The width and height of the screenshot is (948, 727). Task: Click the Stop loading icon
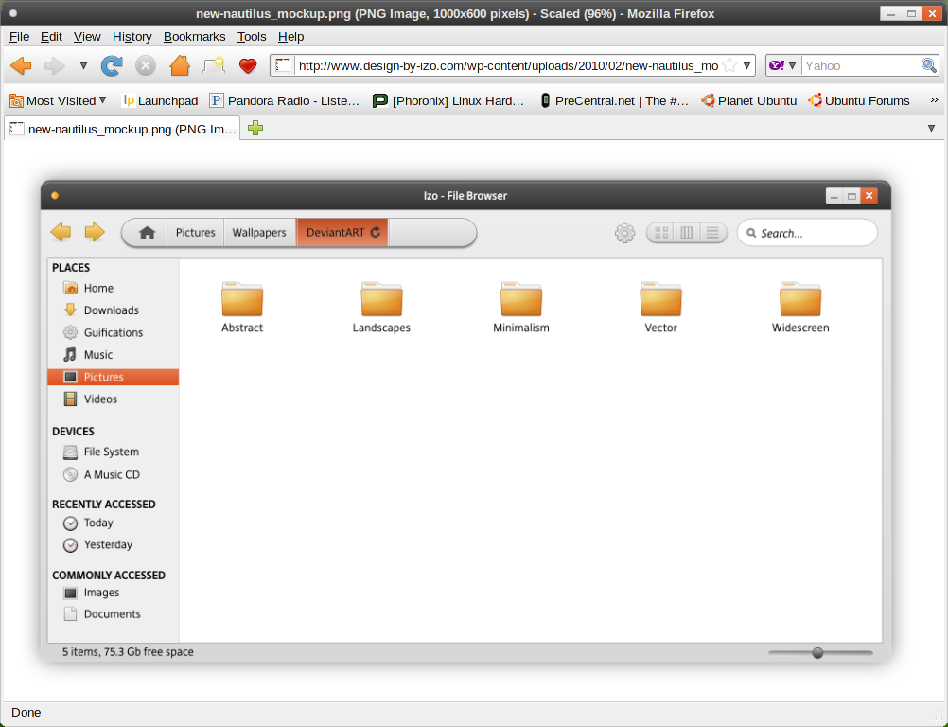point(146,66)
